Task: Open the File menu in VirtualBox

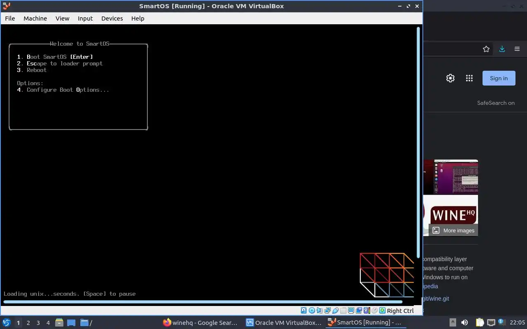Action: pos(10,19)
